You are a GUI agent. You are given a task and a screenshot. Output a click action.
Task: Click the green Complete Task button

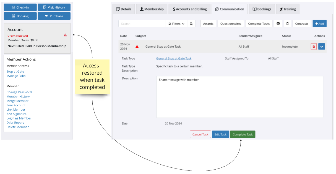(x=243, y=134)
